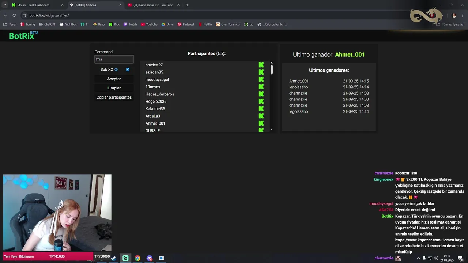468x263 pixels.
Task: Click the BotRix BETA logo
Action: tap(23, 35)
